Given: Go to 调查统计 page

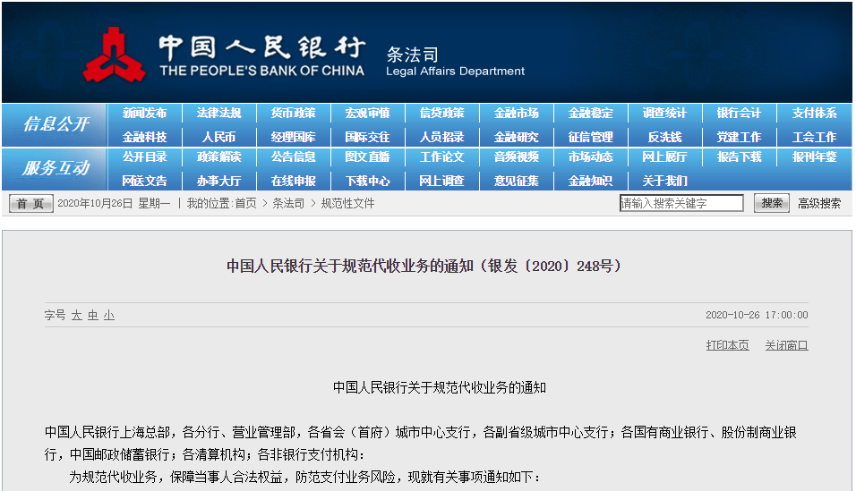Looking at the screenshot, I should coord(664,113).
